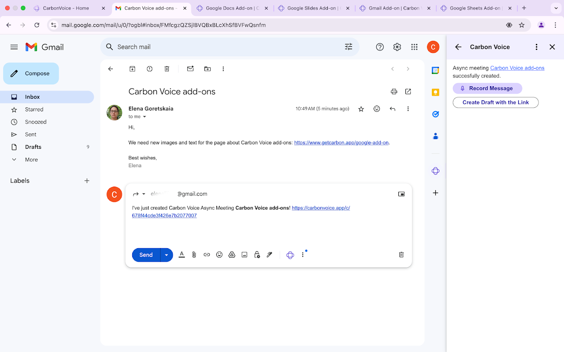Toggle formatting options in reply
The height and width of the screenshot is (352, 564).
182,255
